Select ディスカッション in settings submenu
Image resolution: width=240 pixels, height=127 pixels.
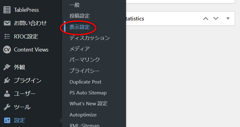(89, 38)
